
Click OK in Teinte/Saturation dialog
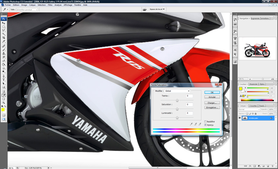(212, 92)
